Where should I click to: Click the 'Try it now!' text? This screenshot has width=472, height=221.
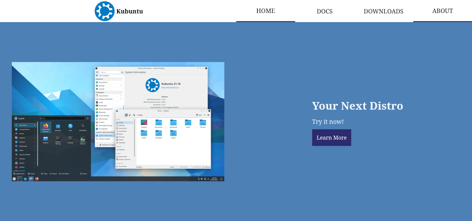(328, 122)
